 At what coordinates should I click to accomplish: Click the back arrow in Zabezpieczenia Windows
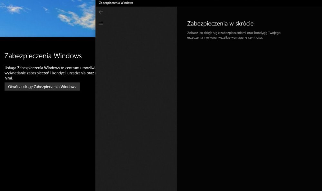click(100, 12)
